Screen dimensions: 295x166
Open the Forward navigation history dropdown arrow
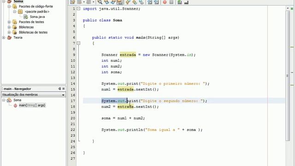[x=93, y=2]
